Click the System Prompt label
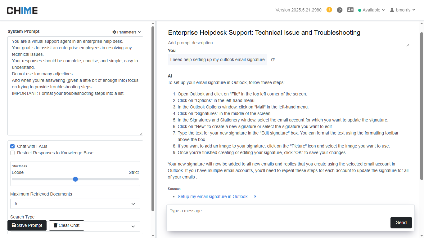This screenshot has height=238, width=424. 24,31
